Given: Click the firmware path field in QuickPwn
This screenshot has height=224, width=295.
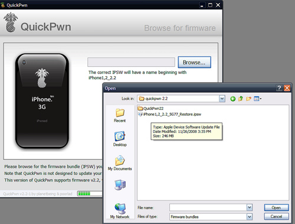Looking at the screenshot, I should point(131,62).
